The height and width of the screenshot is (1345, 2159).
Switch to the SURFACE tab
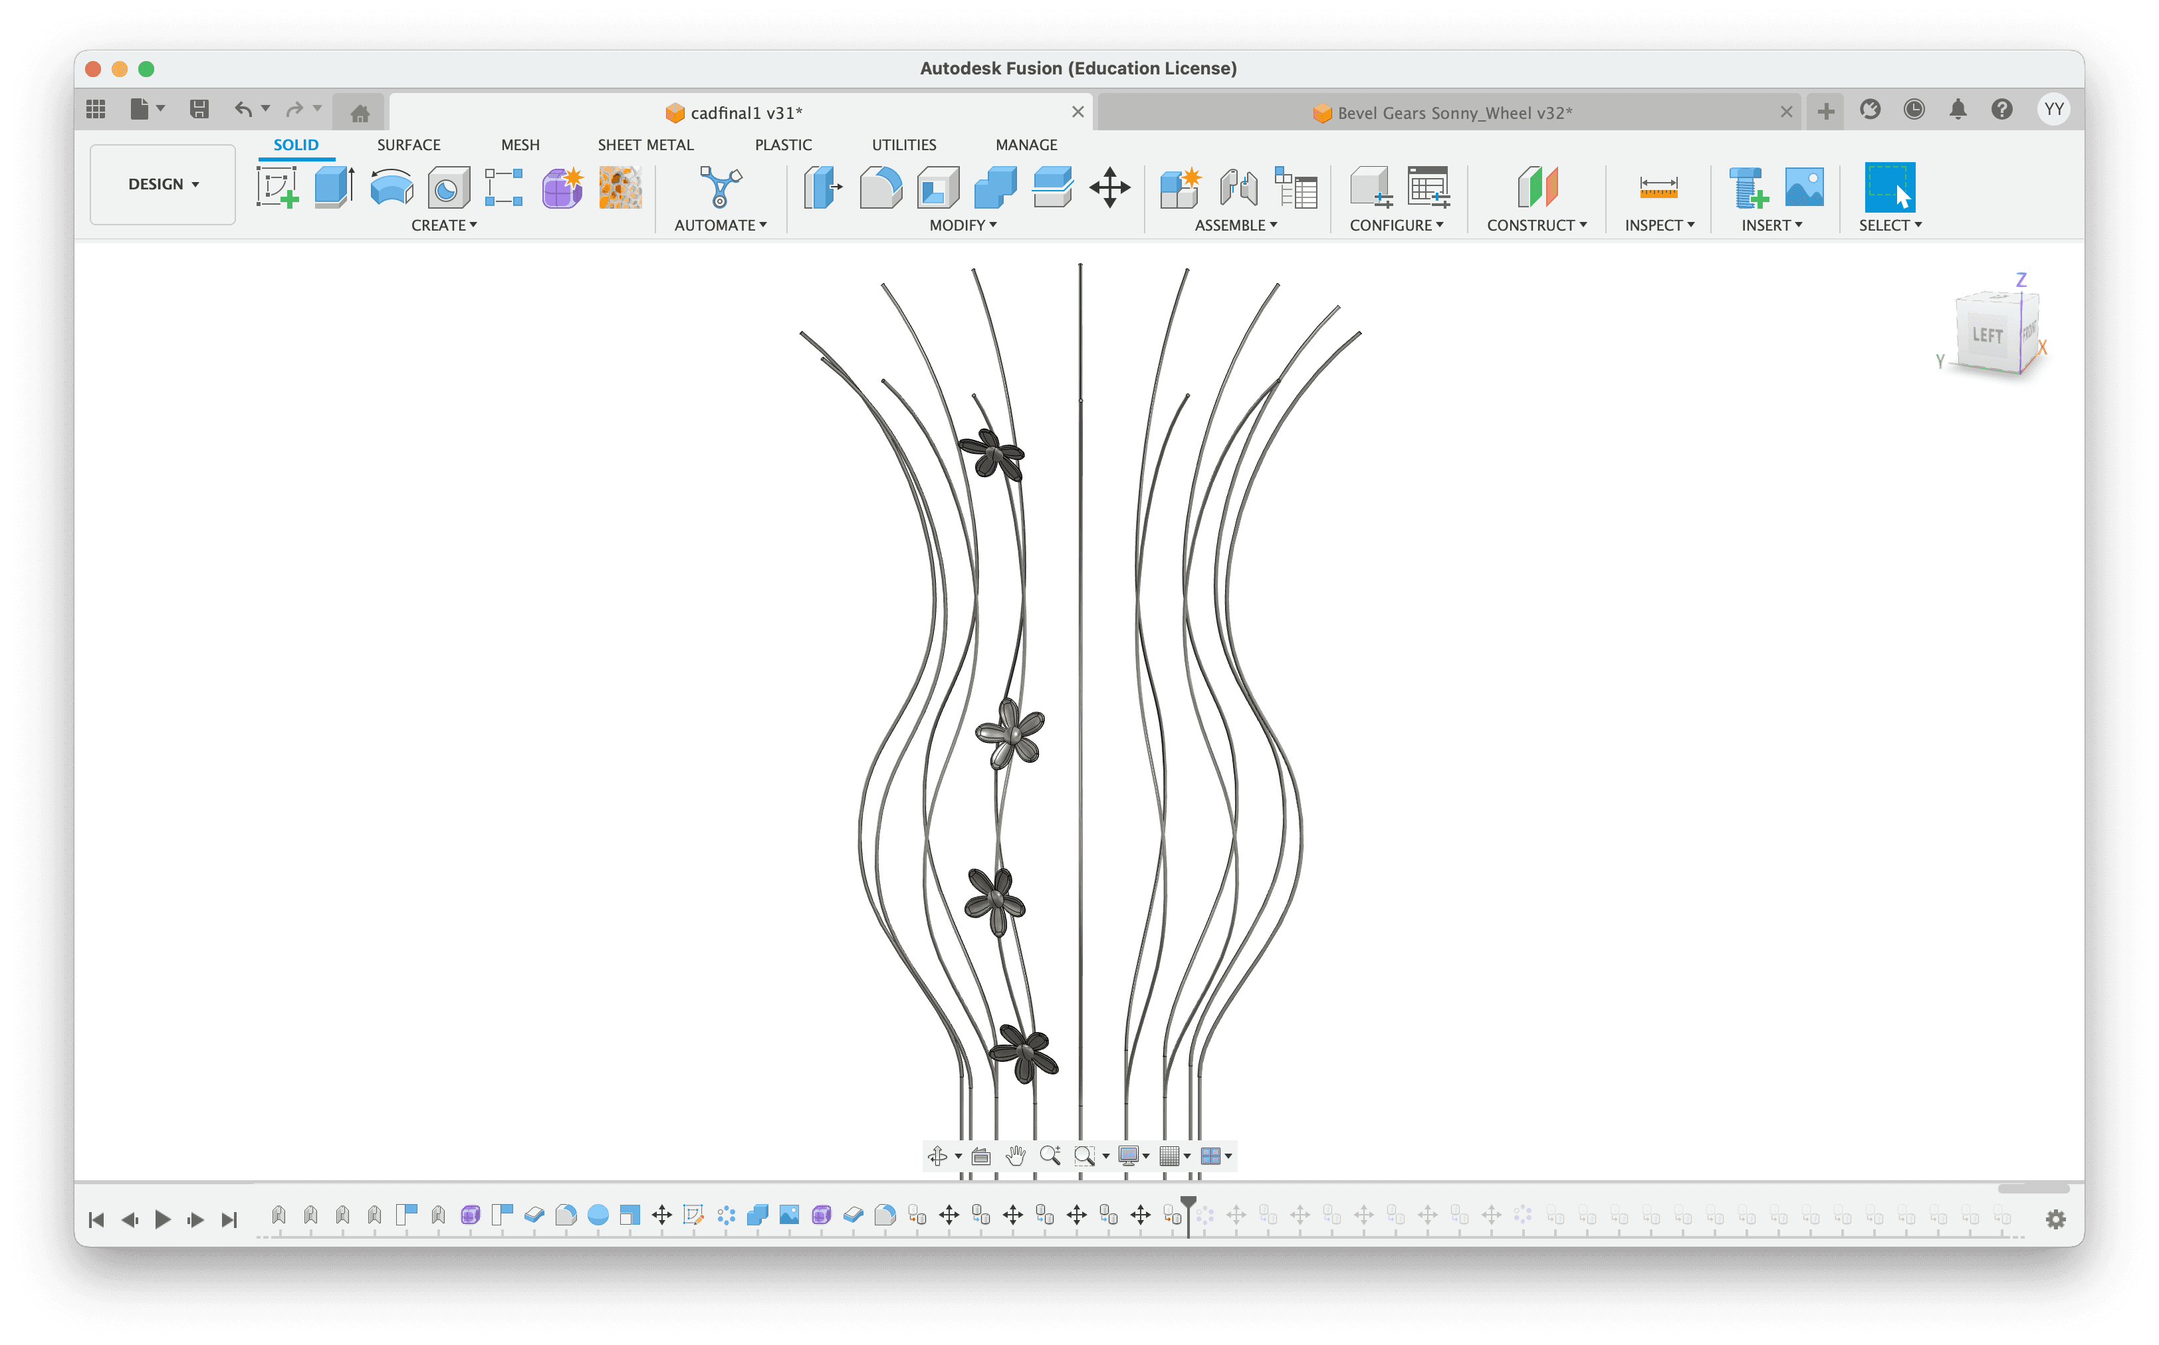coord(408,144)
